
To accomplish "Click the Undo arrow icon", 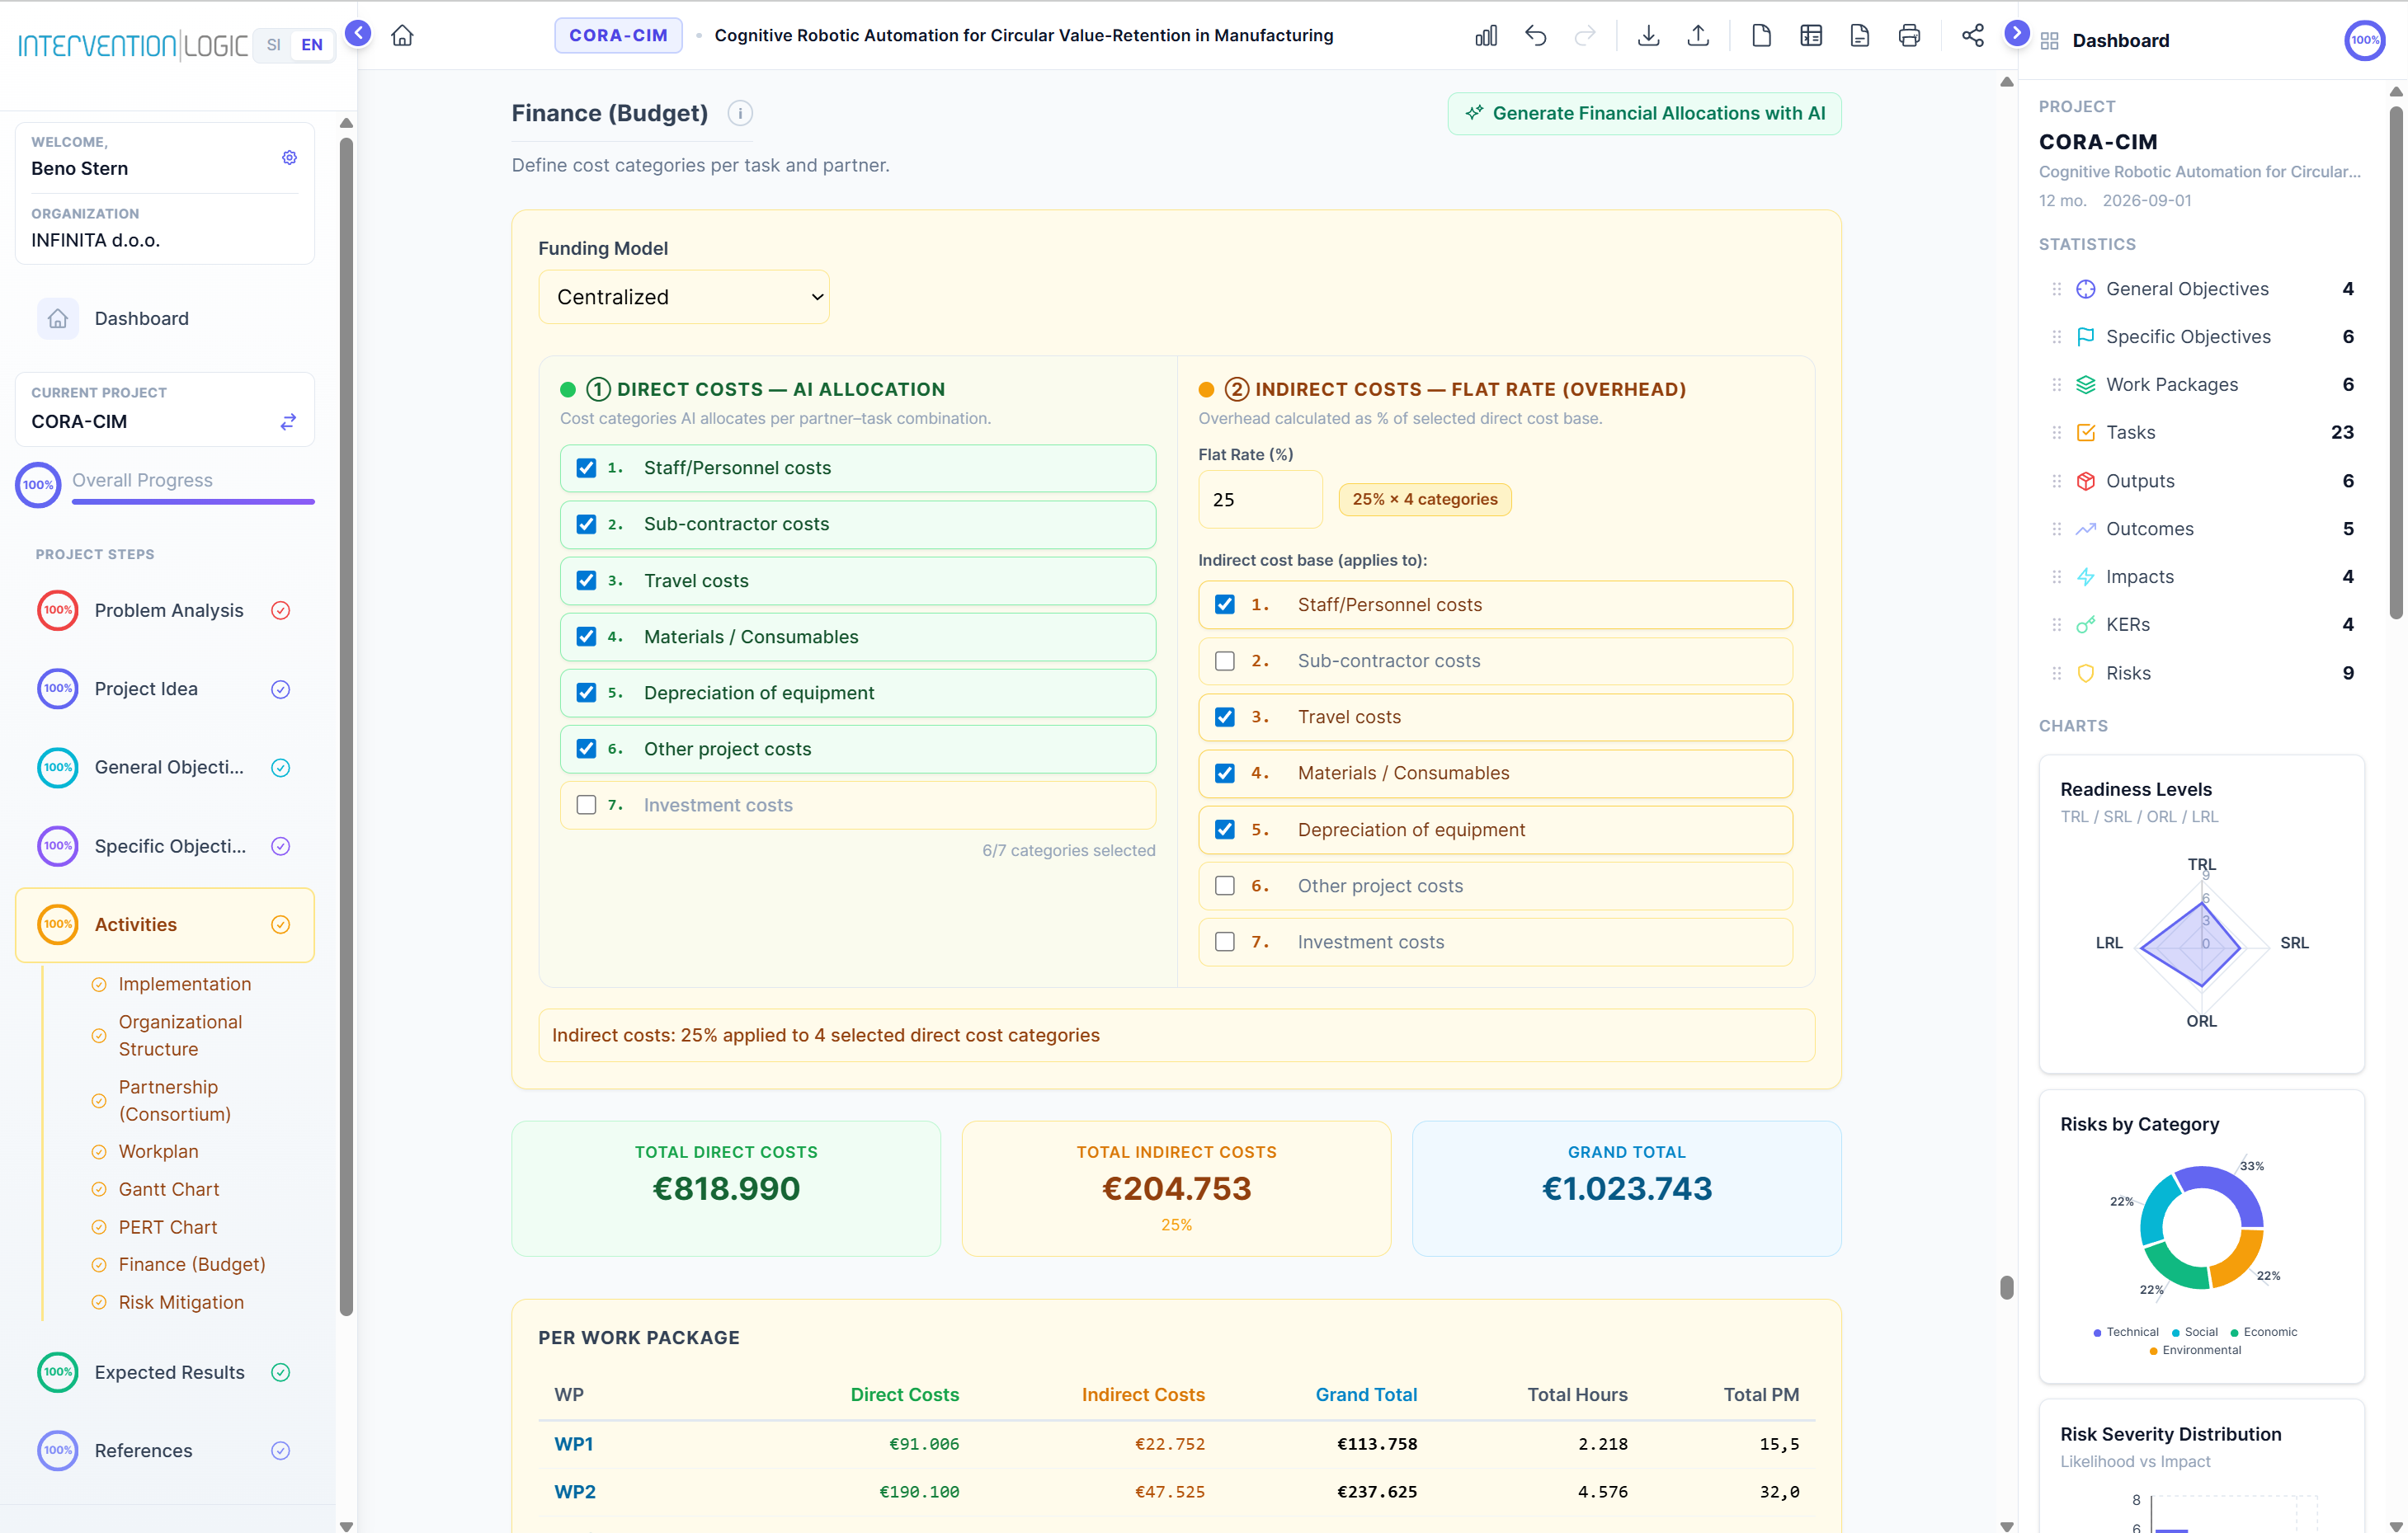I will click(x=1535, y=36).
